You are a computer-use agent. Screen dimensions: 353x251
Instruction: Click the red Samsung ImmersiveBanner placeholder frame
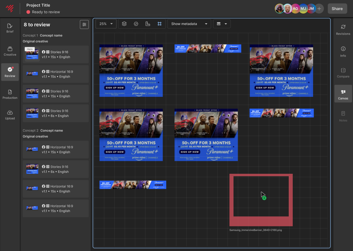[x=261, y=221]
